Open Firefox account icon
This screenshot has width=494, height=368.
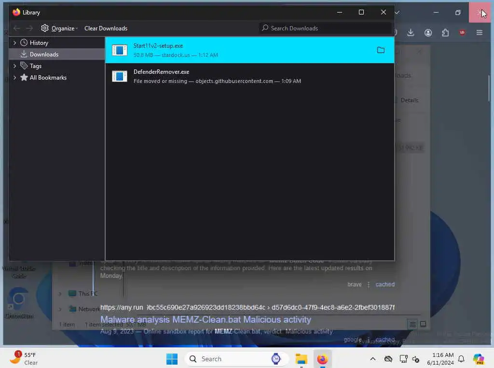point(428,32)
